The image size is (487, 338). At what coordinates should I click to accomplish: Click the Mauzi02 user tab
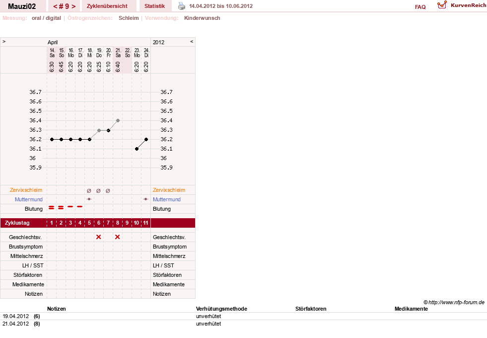pos(22,6)
